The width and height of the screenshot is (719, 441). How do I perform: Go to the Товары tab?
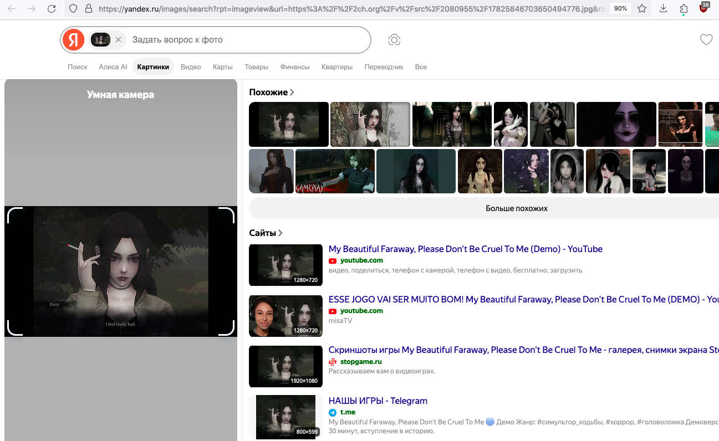(257, 67)
